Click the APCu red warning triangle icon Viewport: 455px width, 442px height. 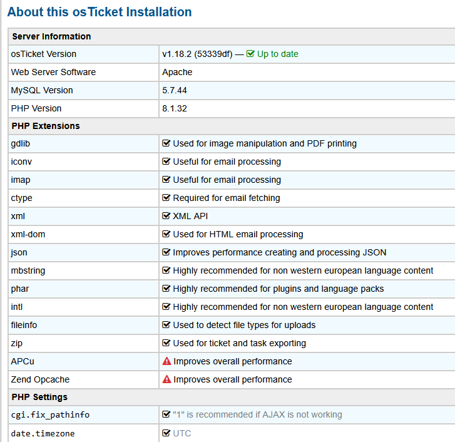[x=166, y=361]
